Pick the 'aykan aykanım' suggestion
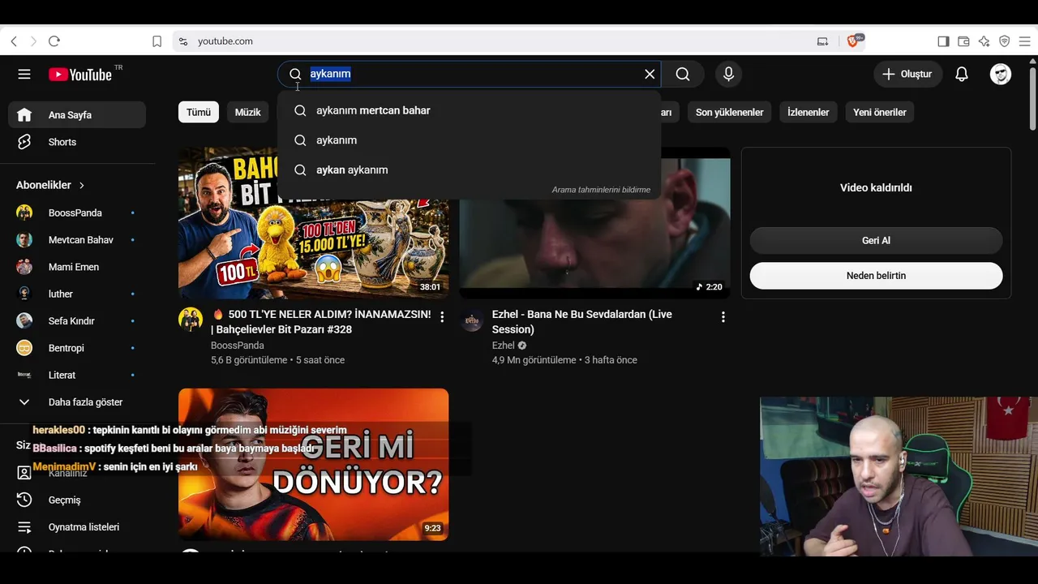This screenshot has width=1038, height=584. coord(469,170)
